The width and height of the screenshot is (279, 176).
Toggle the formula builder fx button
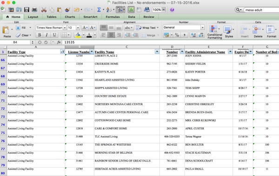[131, 10]
